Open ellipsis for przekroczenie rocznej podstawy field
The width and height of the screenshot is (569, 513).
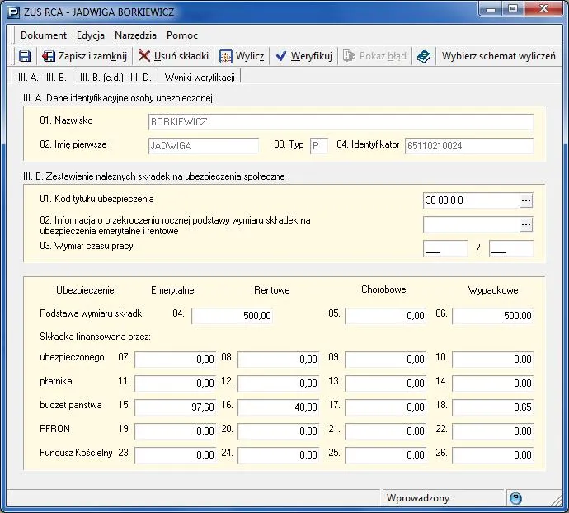(x=526, y=224)
